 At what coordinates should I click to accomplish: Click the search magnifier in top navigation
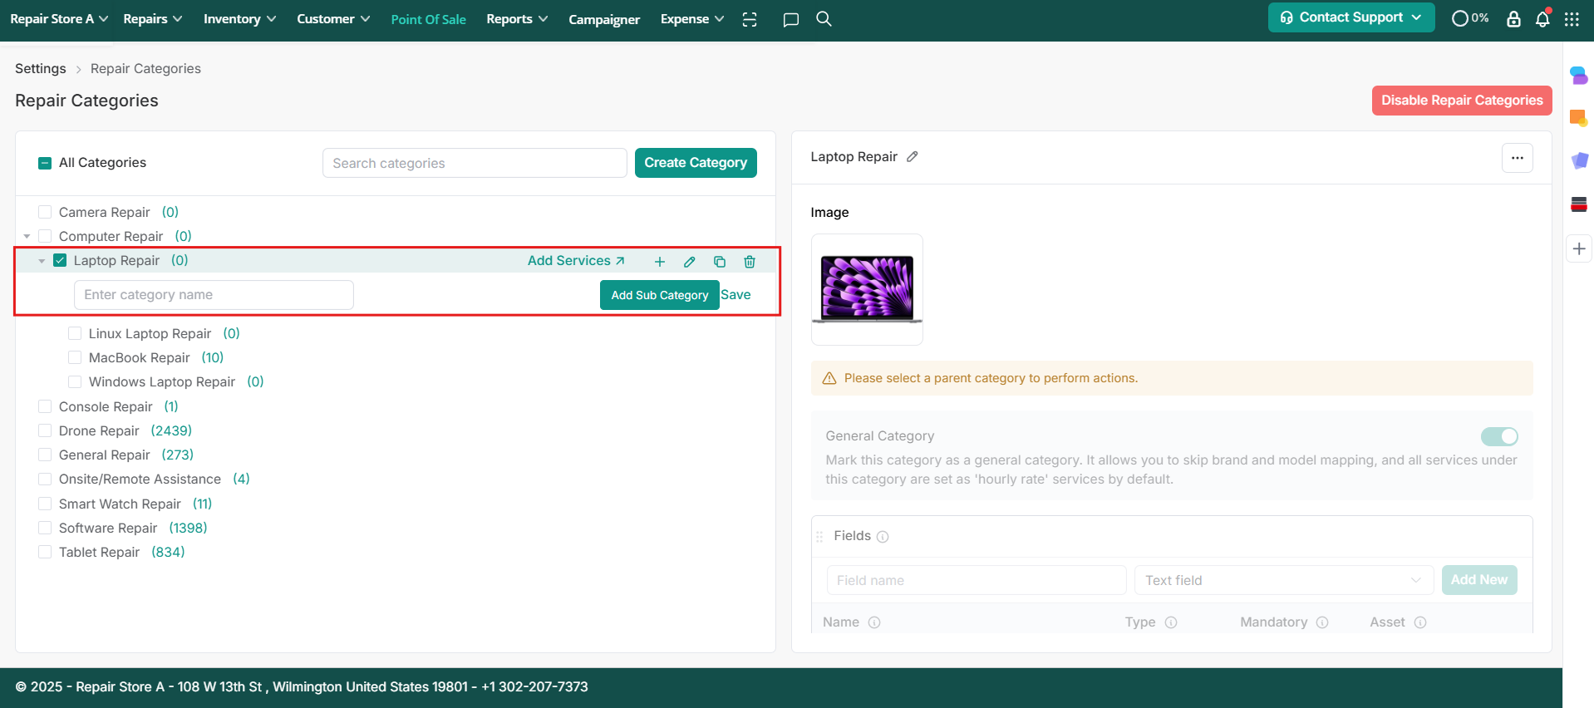point(824,19)
